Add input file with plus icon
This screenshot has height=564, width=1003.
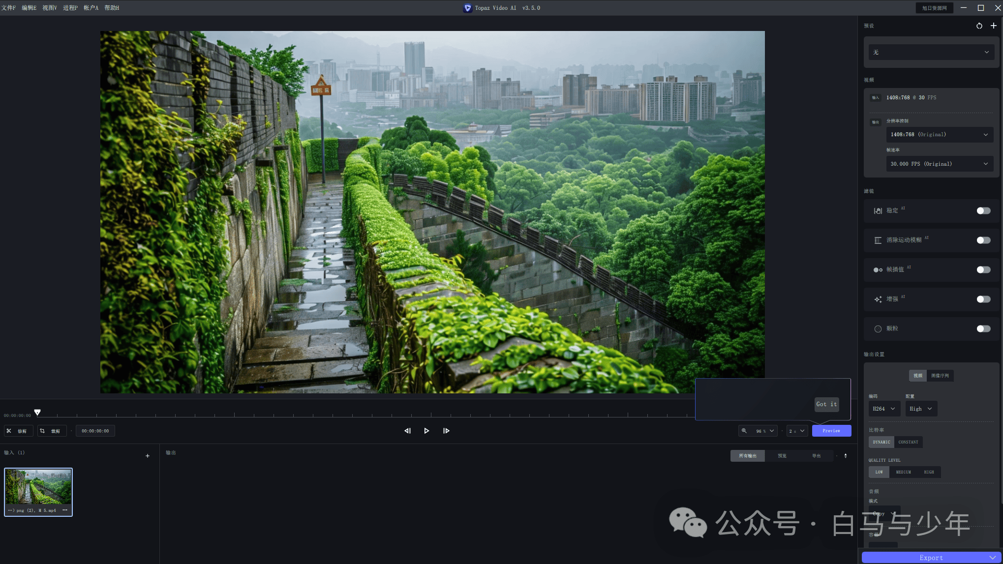(x=147, y=456)
